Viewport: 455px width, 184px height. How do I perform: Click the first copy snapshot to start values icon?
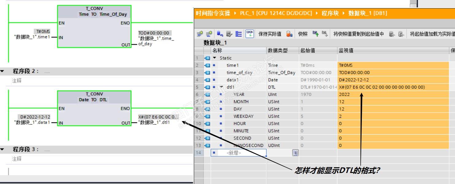pos(392,34)
